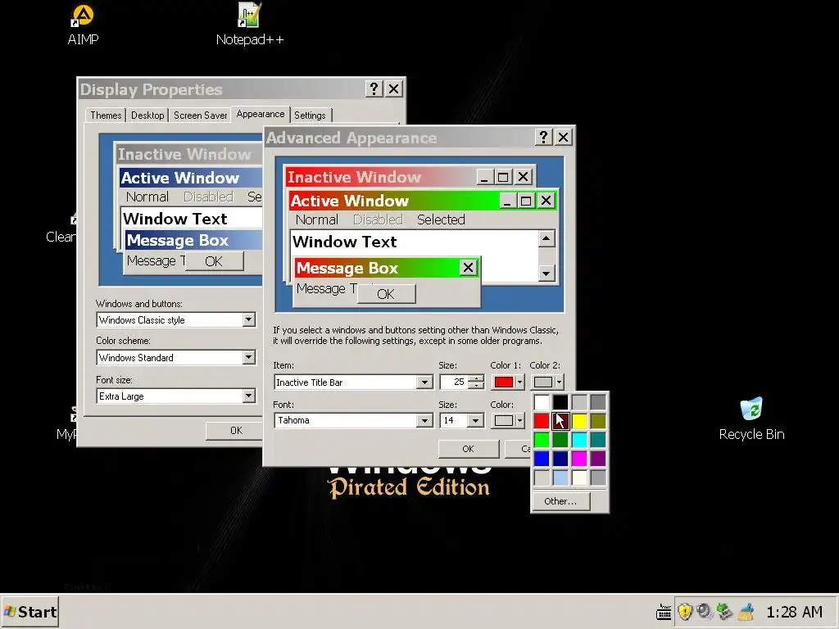
Task: Open the AIMP desktop shortcut icon
Action: click(x=83, y=16)
